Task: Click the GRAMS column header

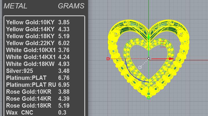Action: pos(71,6)
